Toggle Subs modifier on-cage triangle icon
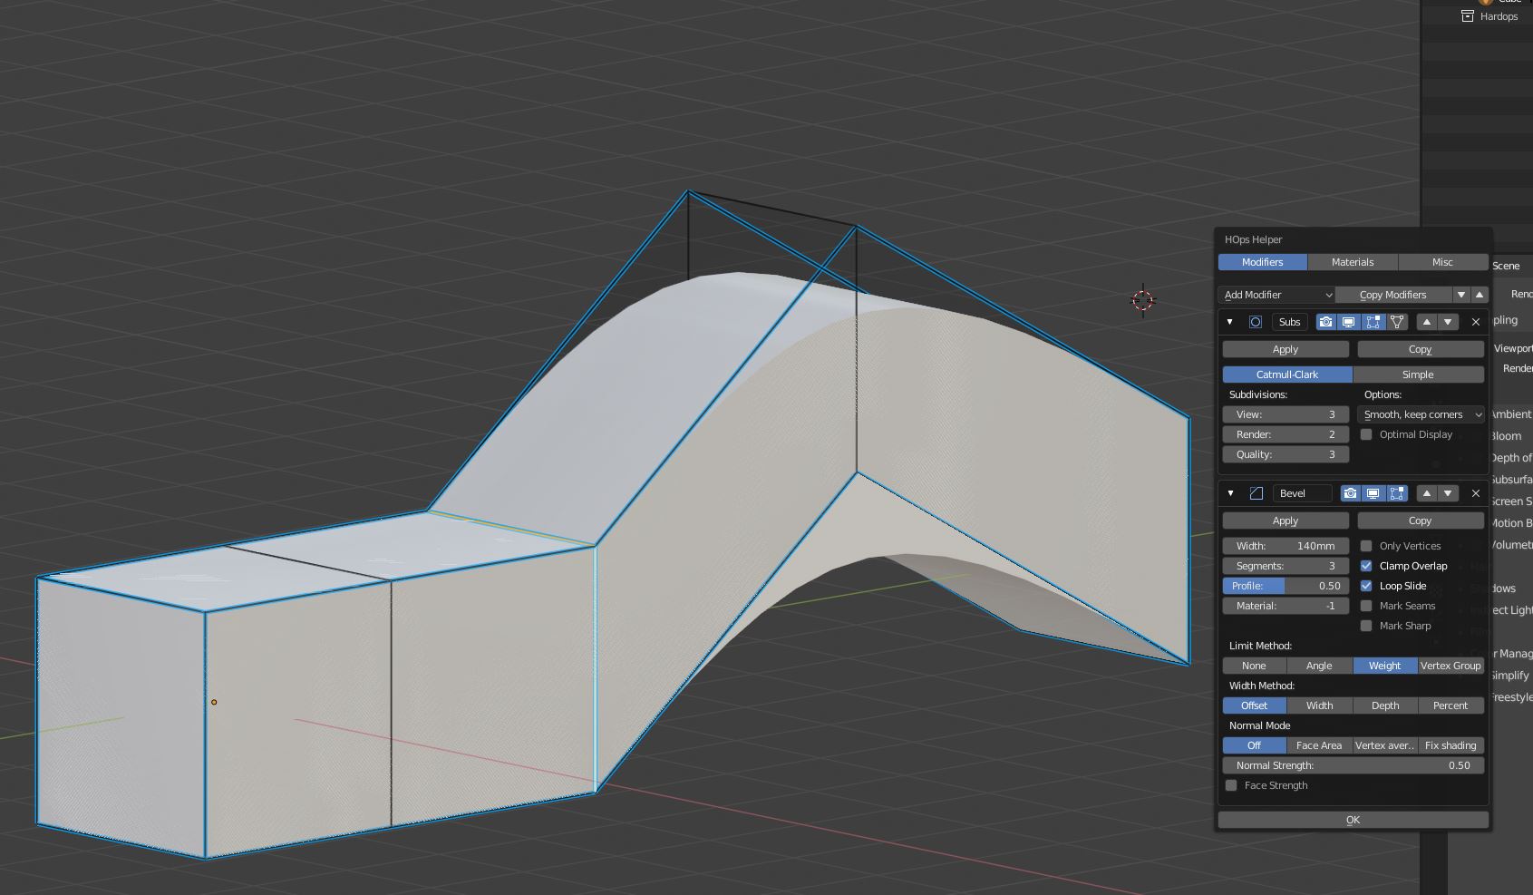The height and width of the screenshot is (895, 1533). point(1397,322)
